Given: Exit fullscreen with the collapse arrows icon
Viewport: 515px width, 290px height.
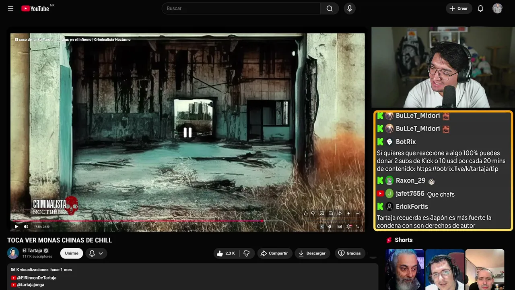Looking at the screenshot, I should pyautogui.click(x=357, y=226).
